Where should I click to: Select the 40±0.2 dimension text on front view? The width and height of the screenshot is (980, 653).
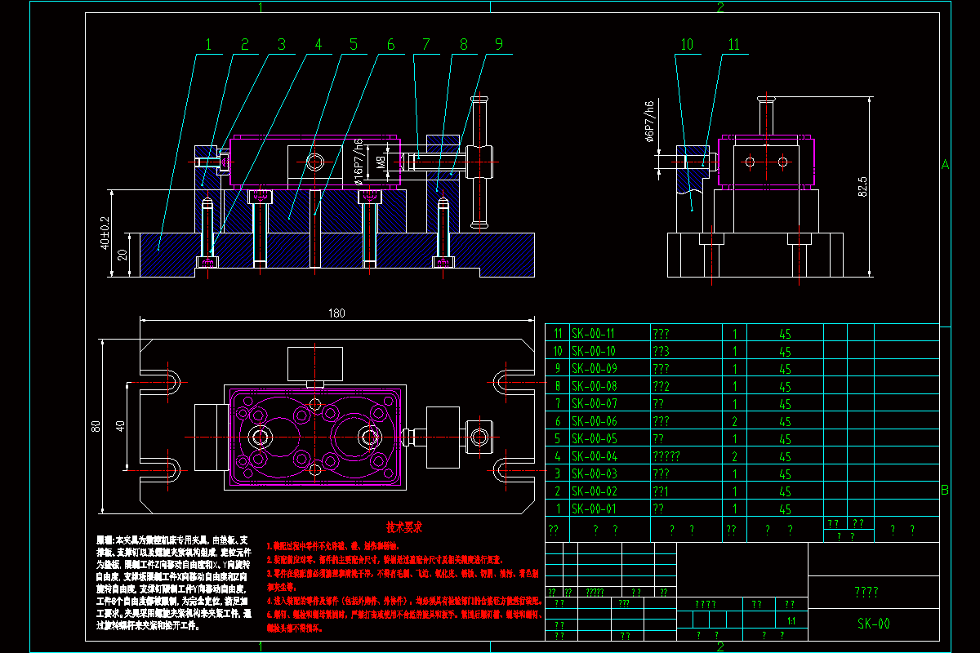pyautogui.click(x=104, y=233)
